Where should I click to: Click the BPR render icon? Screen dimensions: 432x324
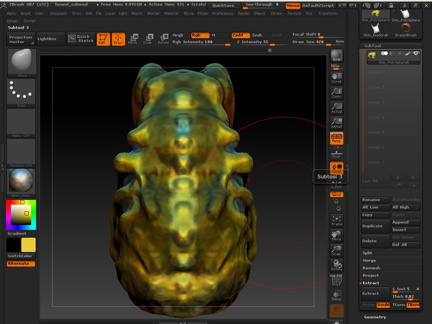336,55
